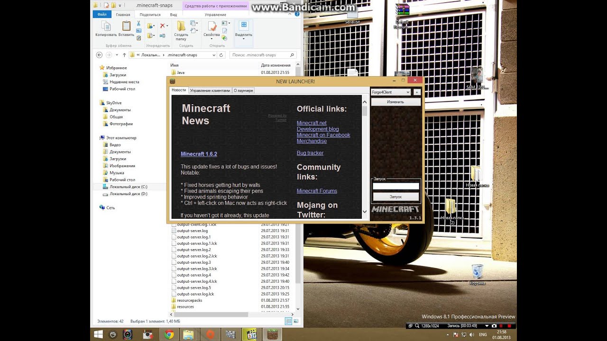This screenshot has width=607, height=341.
Task: Open Google Chrome from the taskbar
Action: click(x=169, y=334)
